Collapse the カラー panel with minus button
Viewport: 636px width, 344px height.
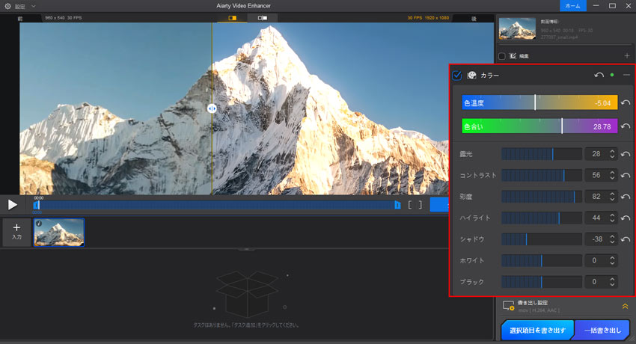(x=626, y=76)
